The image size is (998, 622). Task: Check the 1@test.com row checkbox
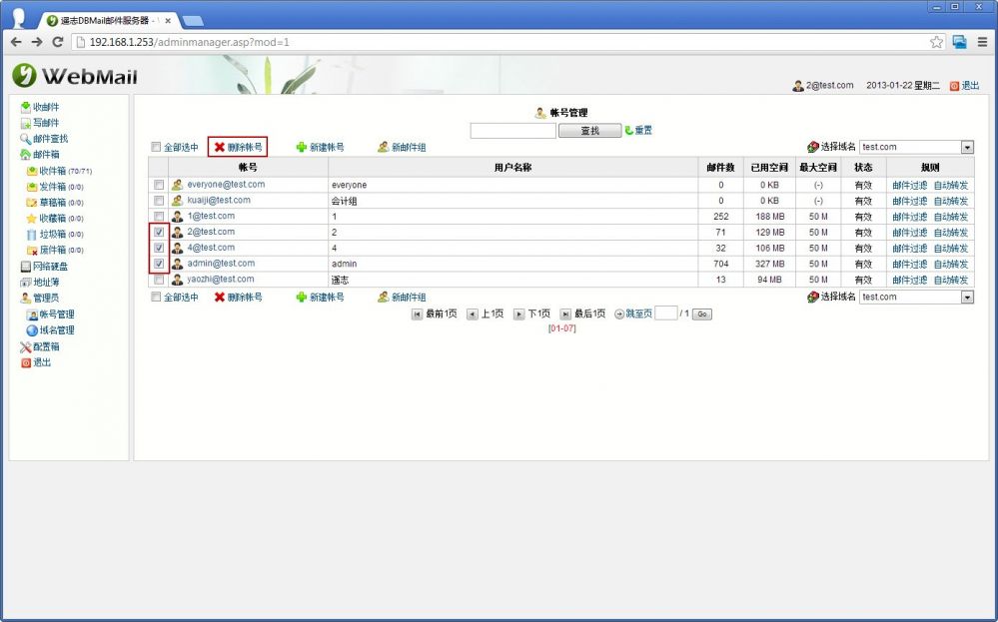159,217
